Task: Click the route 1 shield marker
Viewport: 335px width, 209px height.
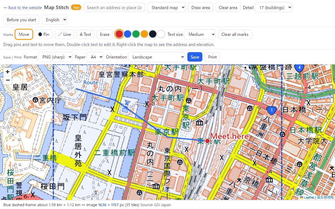Action: coord(271,110)
